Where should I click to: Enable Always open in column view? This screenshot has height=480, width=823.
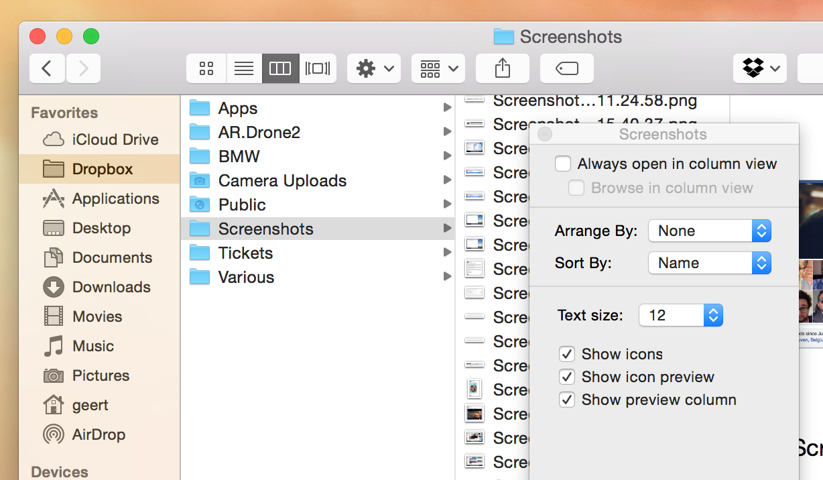(x=563, y=164)
